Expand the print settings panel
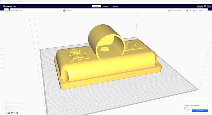 click(x=187, y=11)
